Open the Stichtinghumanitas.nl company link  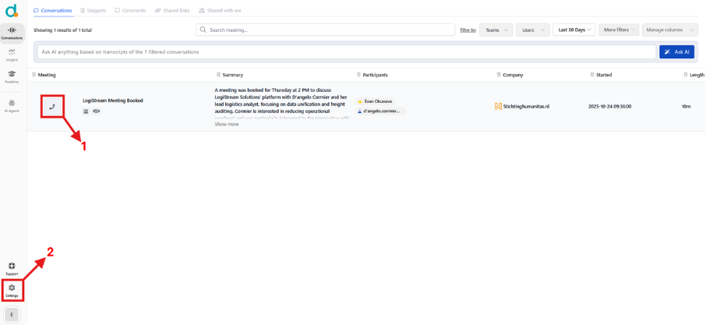click(x=525, y=106)
